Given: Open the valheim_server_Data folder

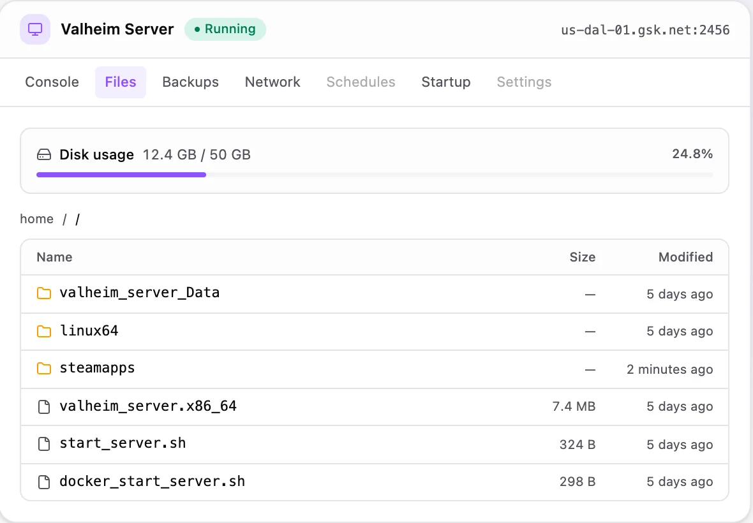Looking at the screenshot, I should (140, 293).
